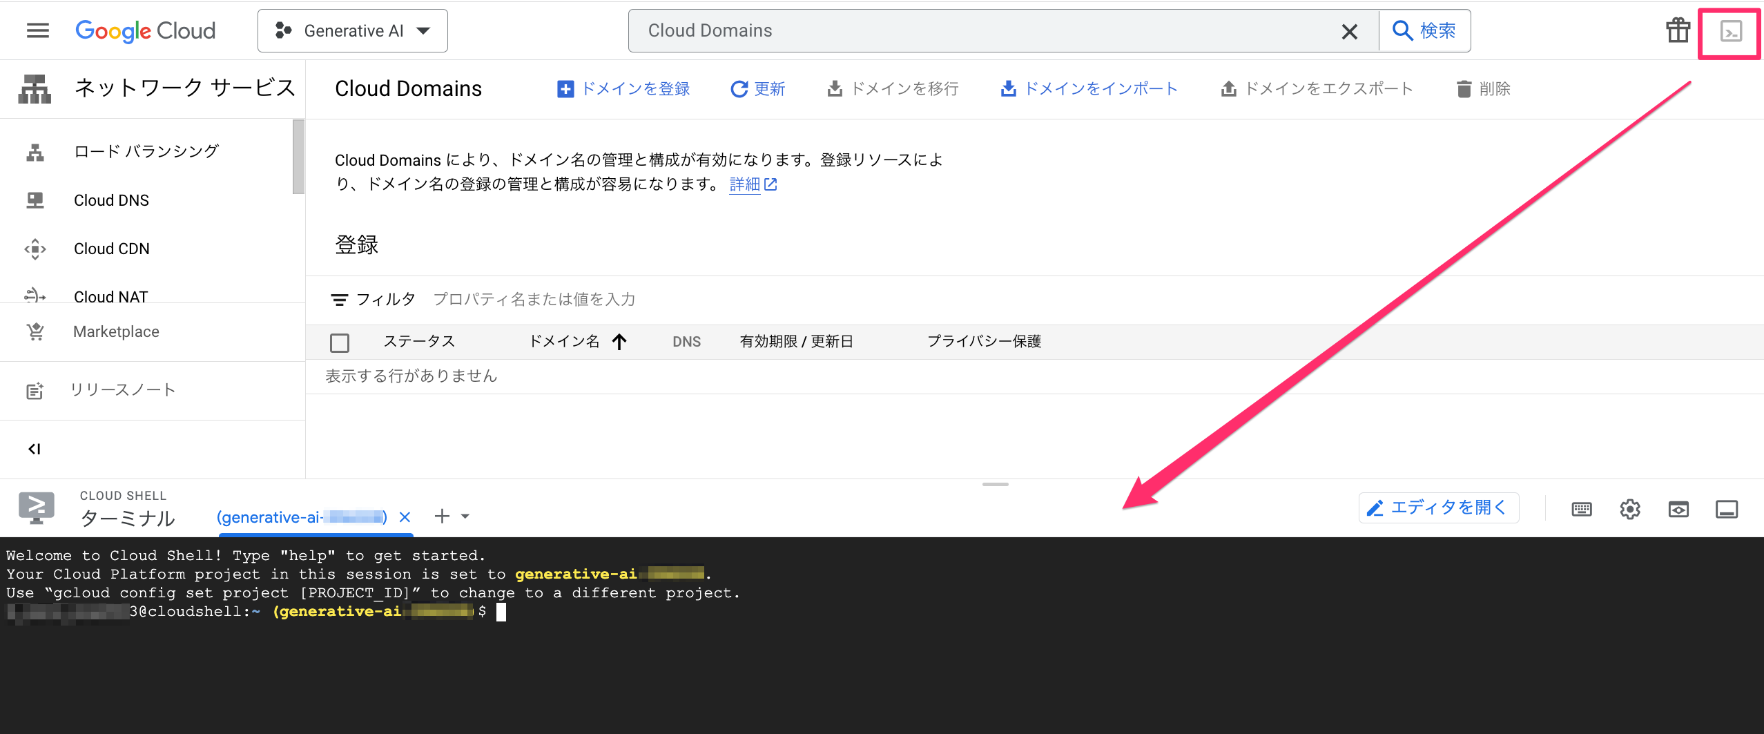Select all rows with the header checkbox

click(340, 342)
